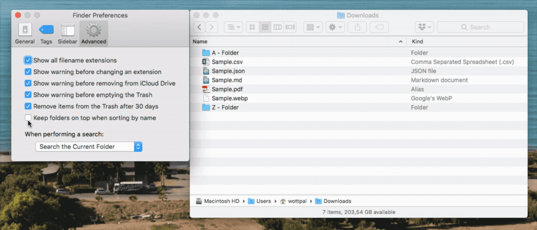Click the Share toolbar button

tap(358, 27)
